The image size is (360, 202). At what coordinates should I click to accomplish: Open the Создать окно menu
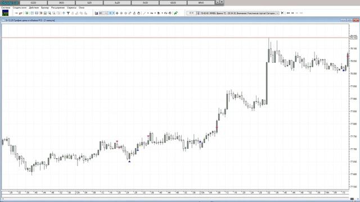click(x=20, y=7)
